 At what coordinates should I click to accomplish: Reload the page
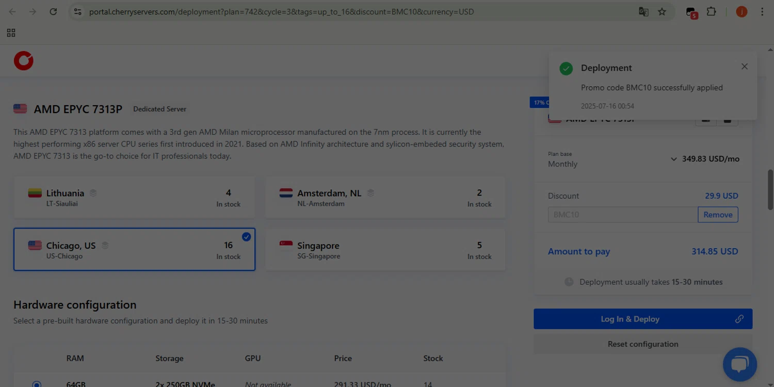pyautogui.click(x=53, y=11)
